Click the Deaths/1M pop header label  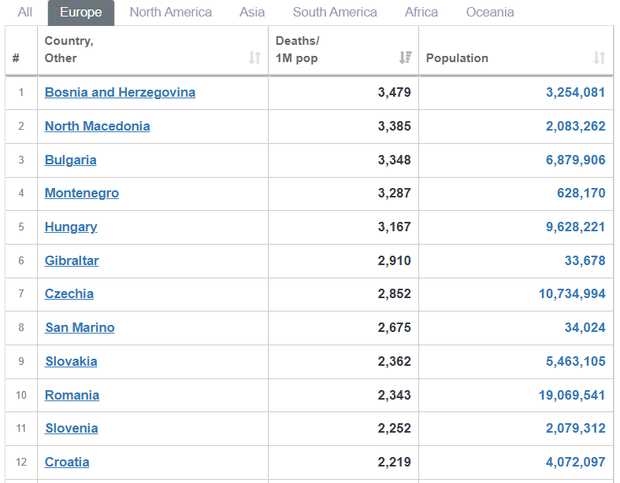click(x=297, y=50)
